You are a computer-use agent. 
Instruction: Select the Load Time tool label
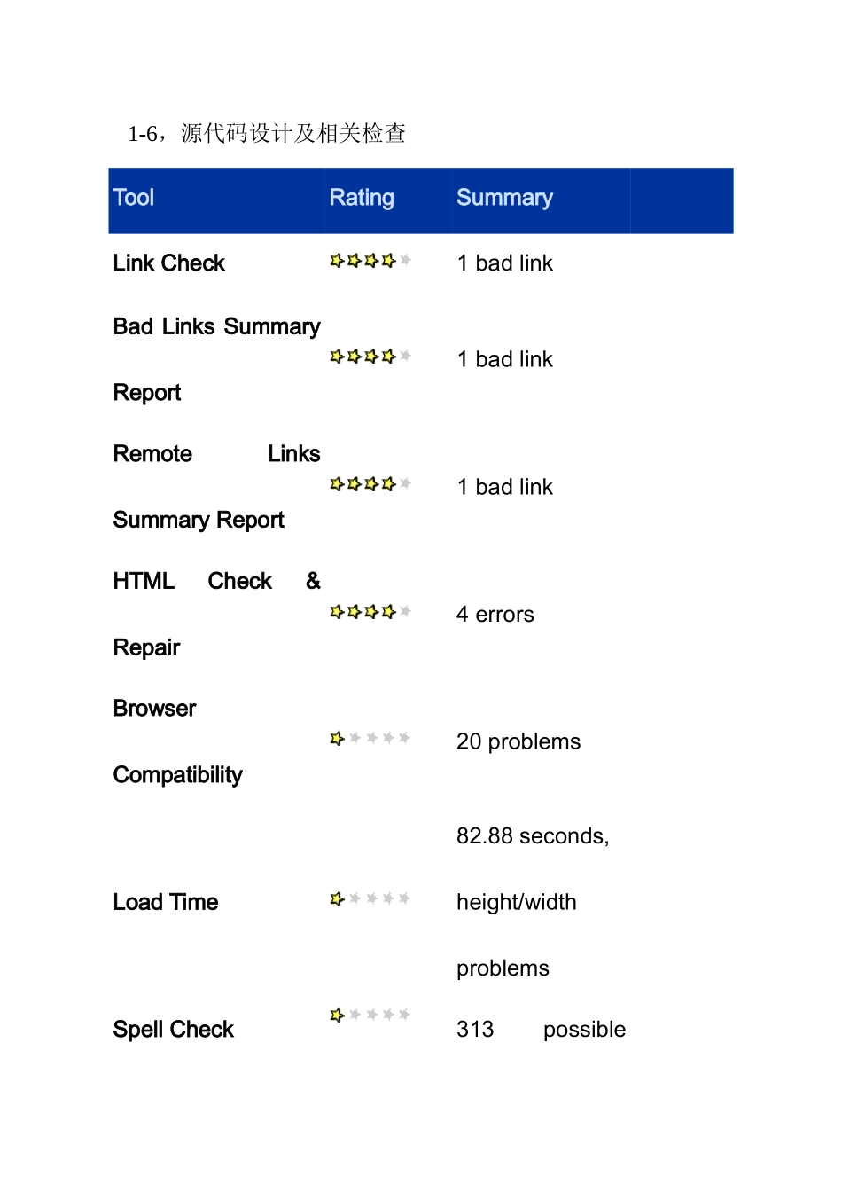coord(166,903)
